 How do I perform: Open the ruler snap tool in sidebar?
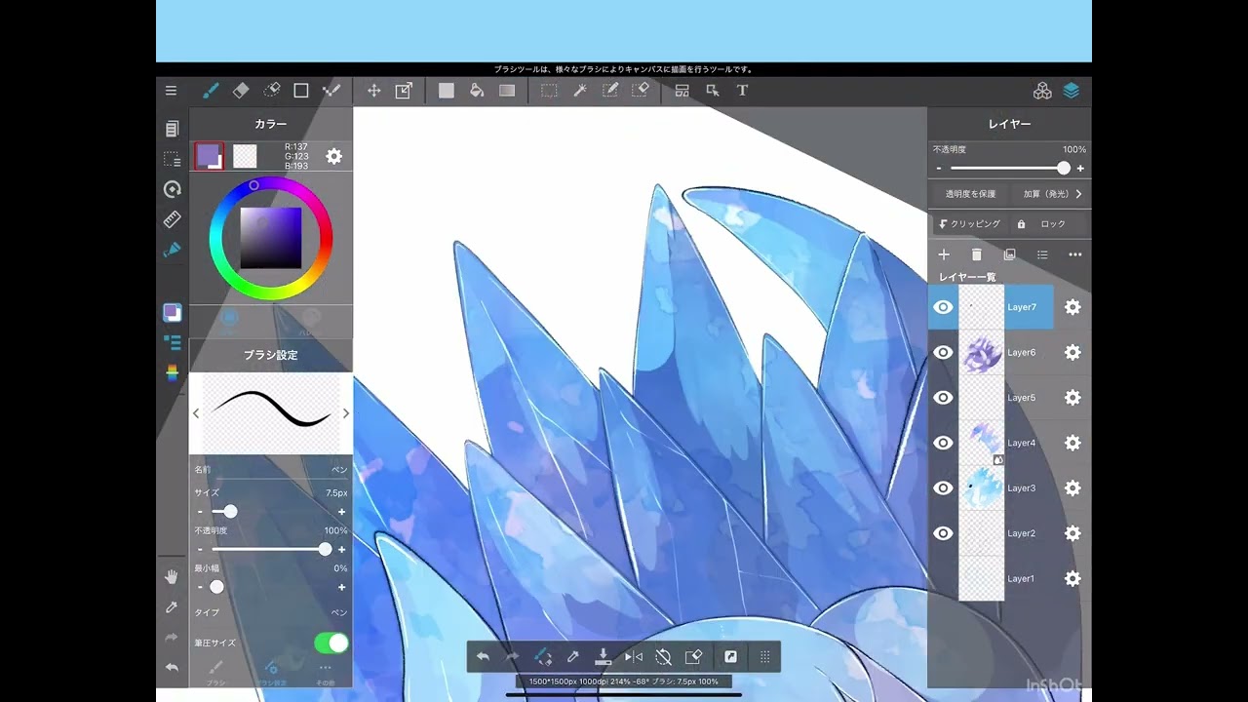[x=172, y=219]
